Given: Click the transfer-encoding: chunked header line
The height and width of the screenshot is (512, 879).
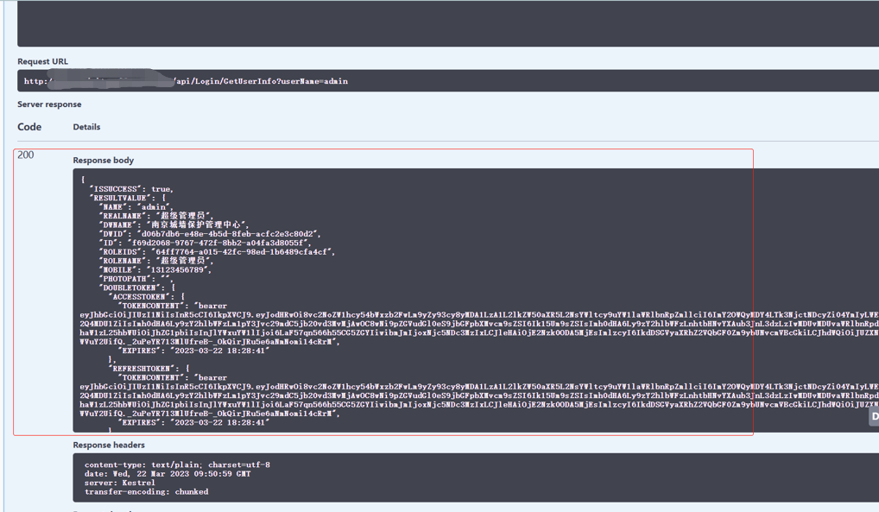Looking at the screenshot, I should tap(146, 492).
